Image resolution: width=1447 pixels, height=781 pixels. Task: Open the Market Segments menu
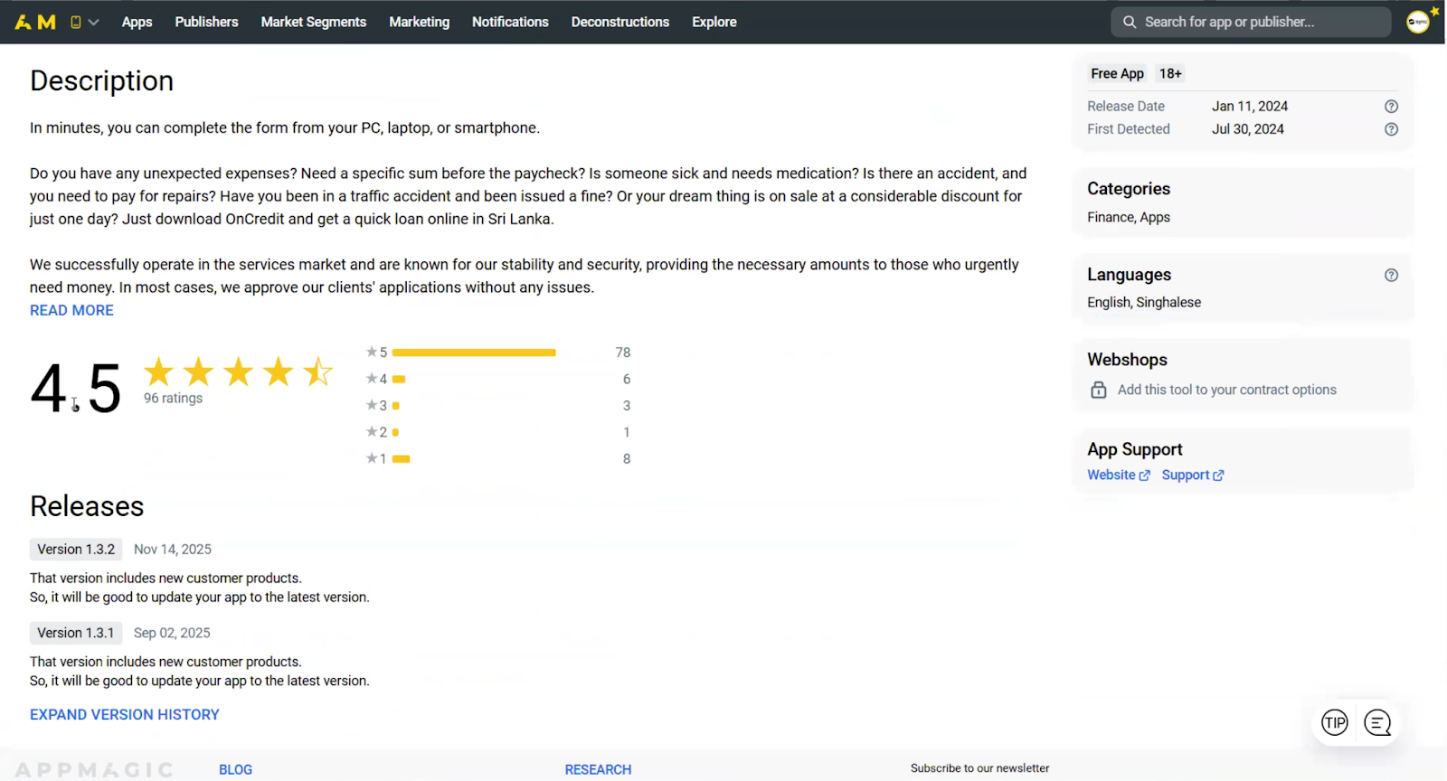point(313,22)
